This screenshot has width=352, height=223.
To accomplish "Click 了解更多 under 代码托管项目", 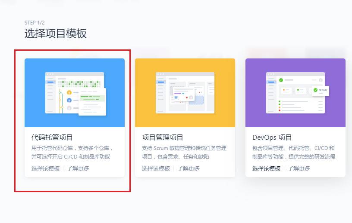I will 78,168.
